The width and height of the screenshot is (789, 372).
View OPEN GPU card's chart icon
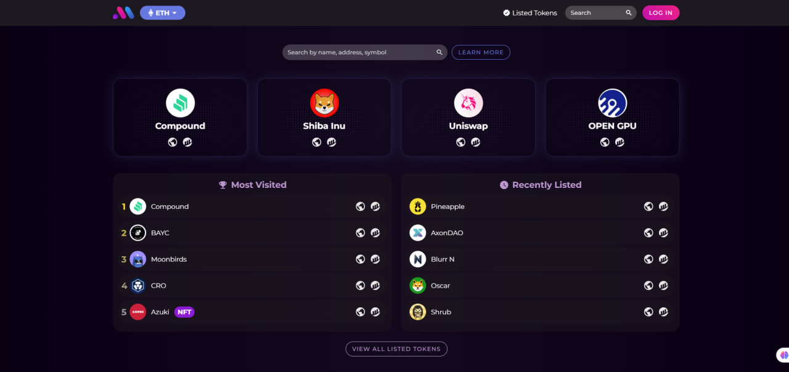coord(619,142)
